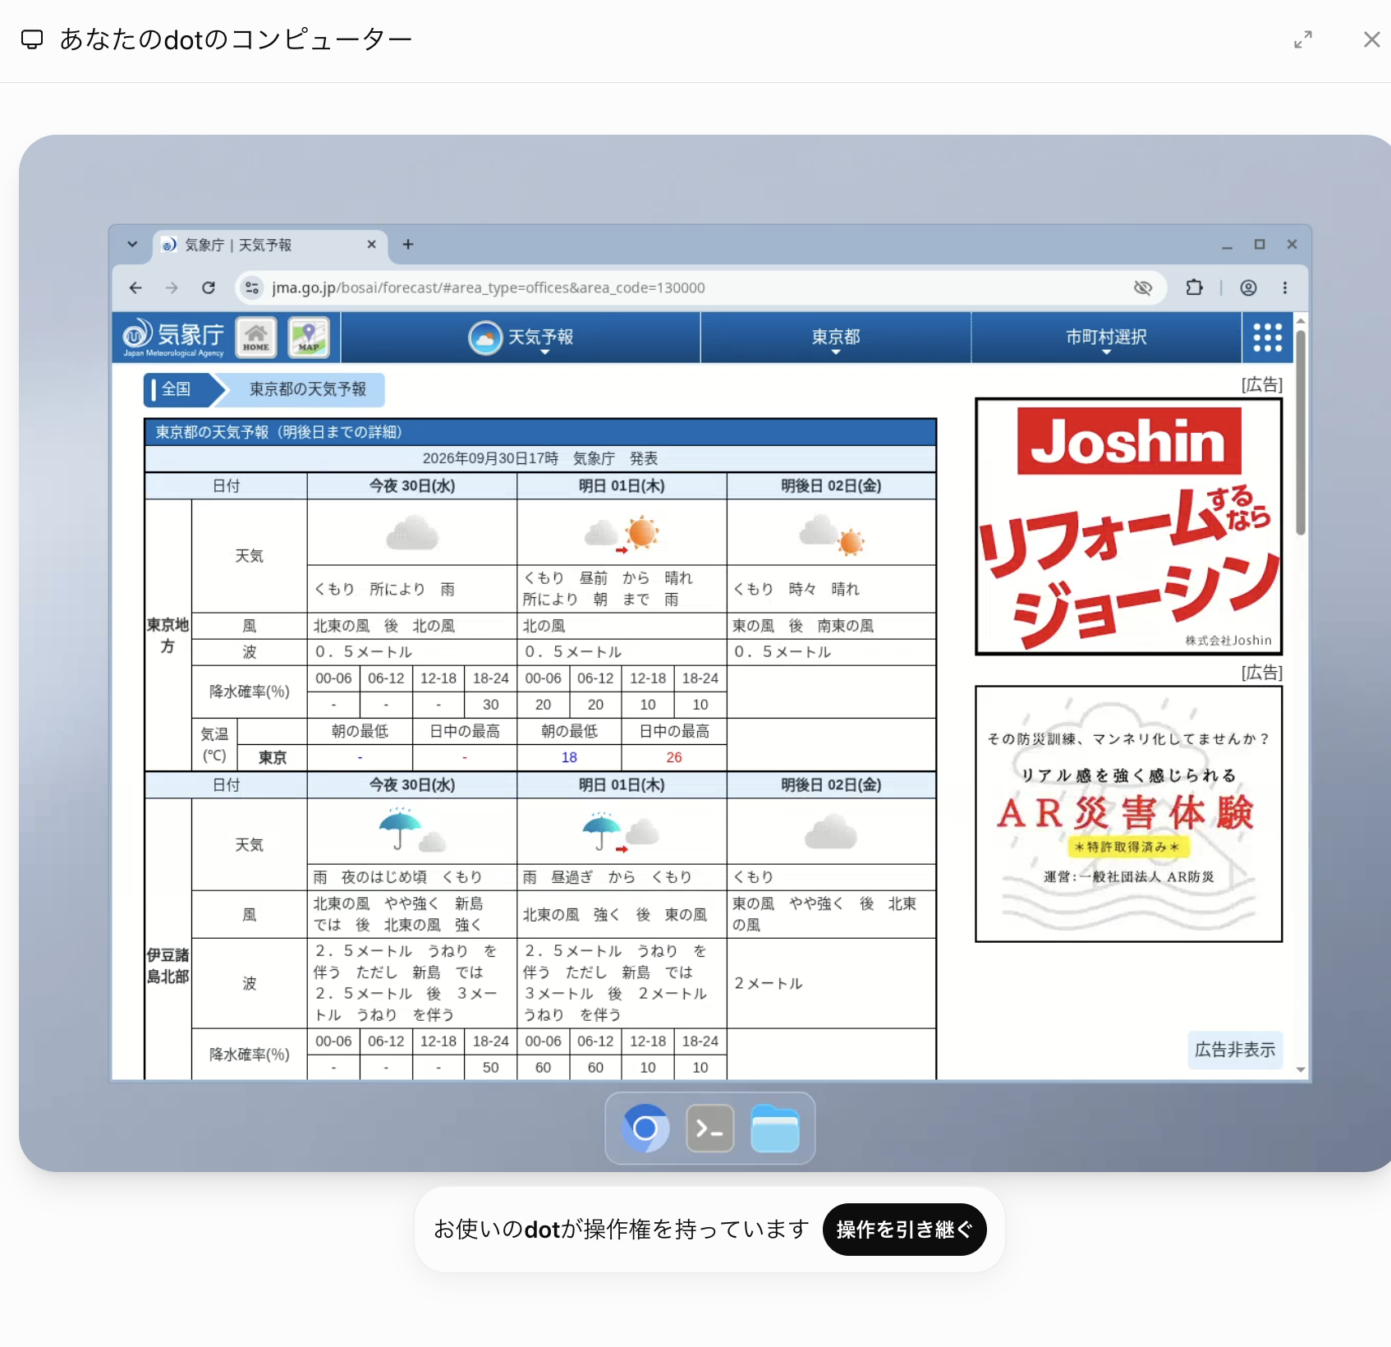Open the grid menu icon in JMA header
This screenshot has width=1391, height=1347.
(x=1267, y=338)
